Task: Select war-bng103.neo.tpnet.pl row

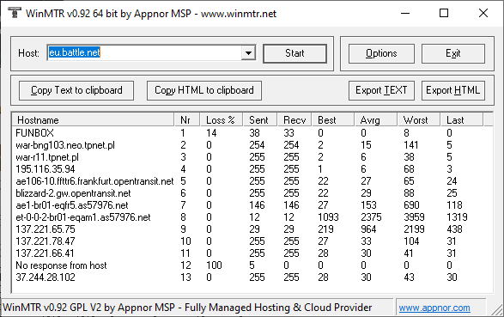Action: (252, 145)
